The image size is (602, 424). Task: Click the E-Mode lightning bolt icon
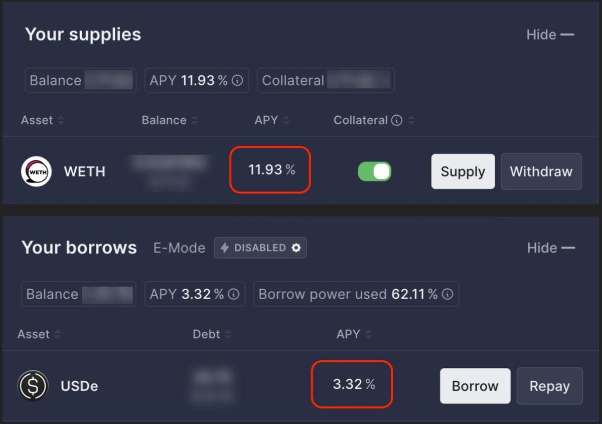pyautogui.click(x=225, y=248)
